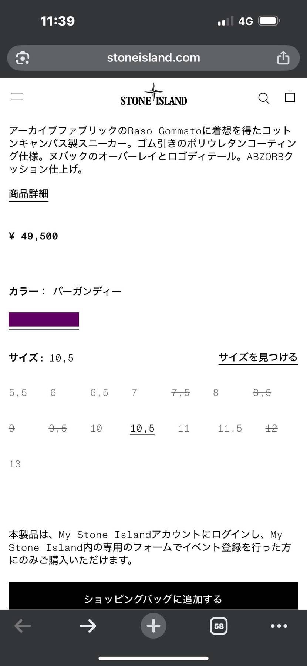Image resolution: width=307 pixels, height=666 pixels.
Task: Select size 11,5
Action: pos(230,429)
